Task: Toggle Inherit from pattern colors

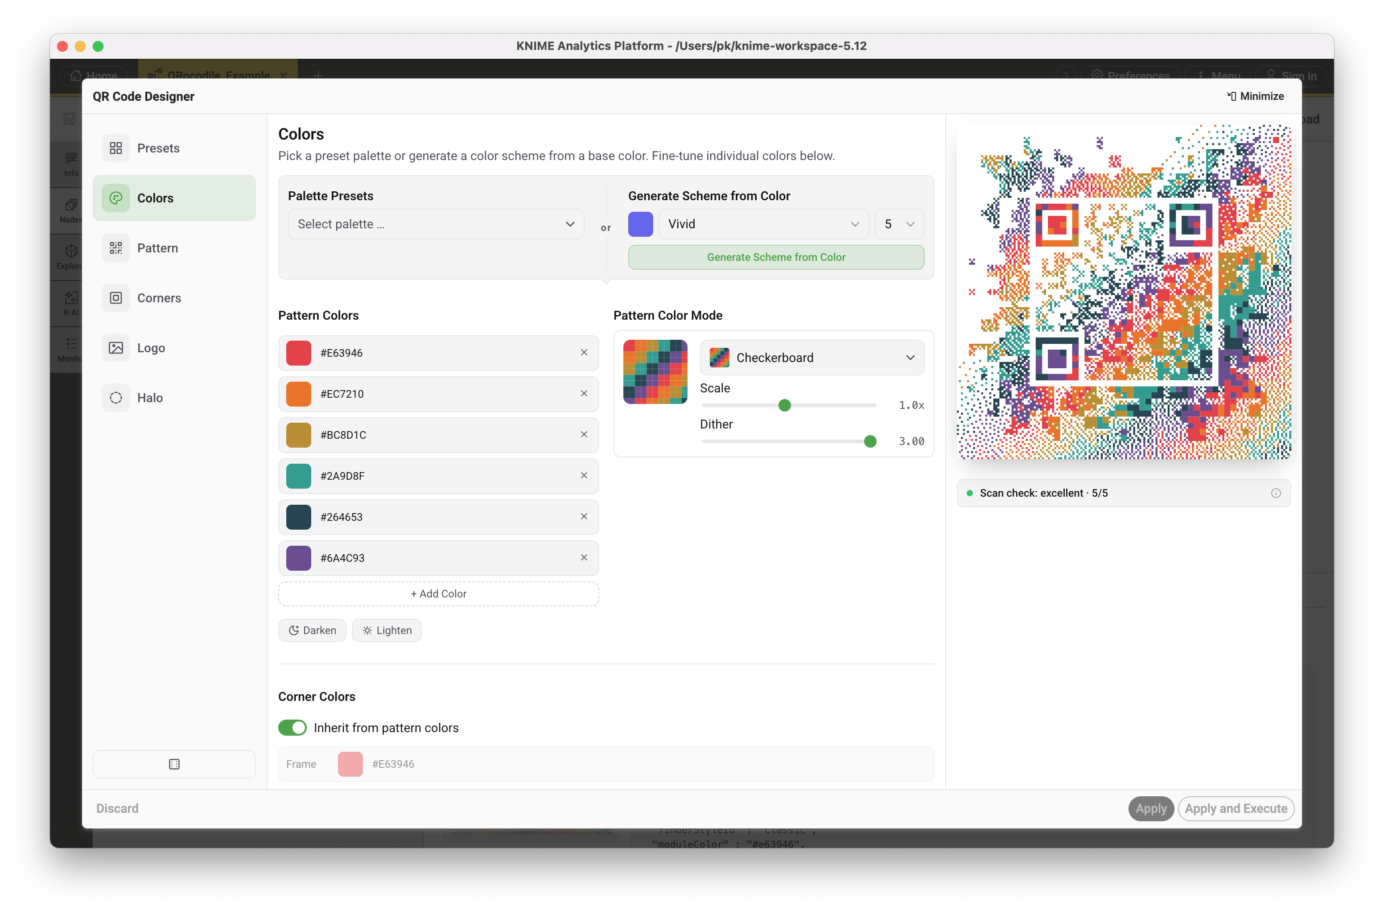Action: (292, 728)
